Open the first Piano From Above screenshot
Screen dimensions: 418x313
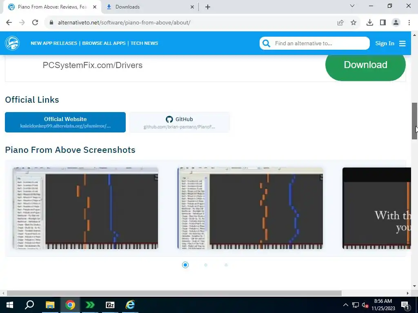pos(85,208)
